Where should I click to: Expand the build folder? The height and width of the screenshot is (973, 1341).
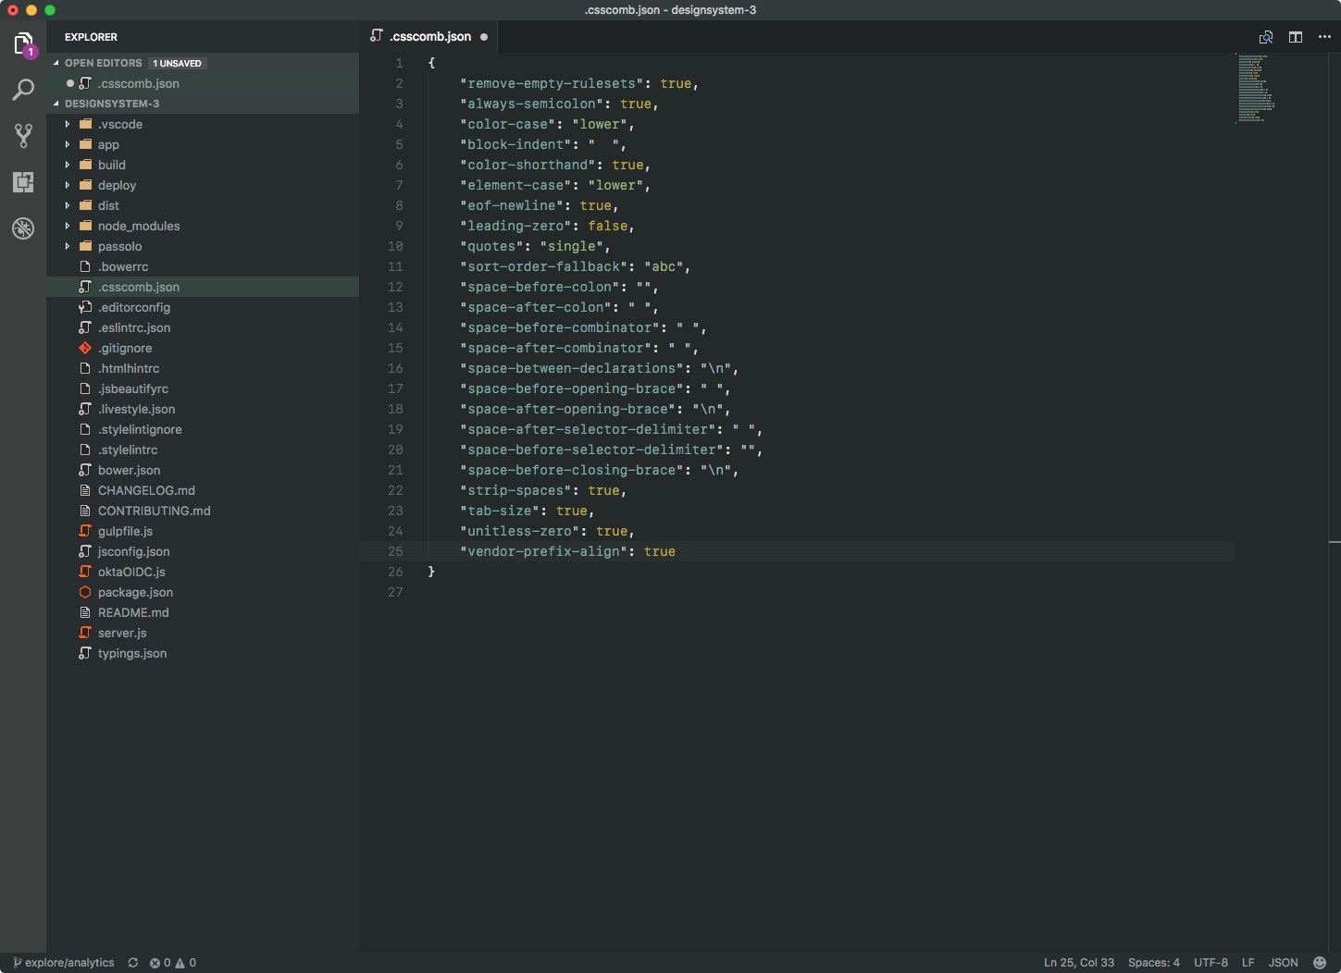68,165
